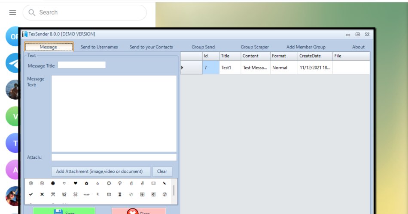Viewport: 408px width, 214px height.
Task: Click Add Attachment (image, video or document)
Action: tap(100, 172)
